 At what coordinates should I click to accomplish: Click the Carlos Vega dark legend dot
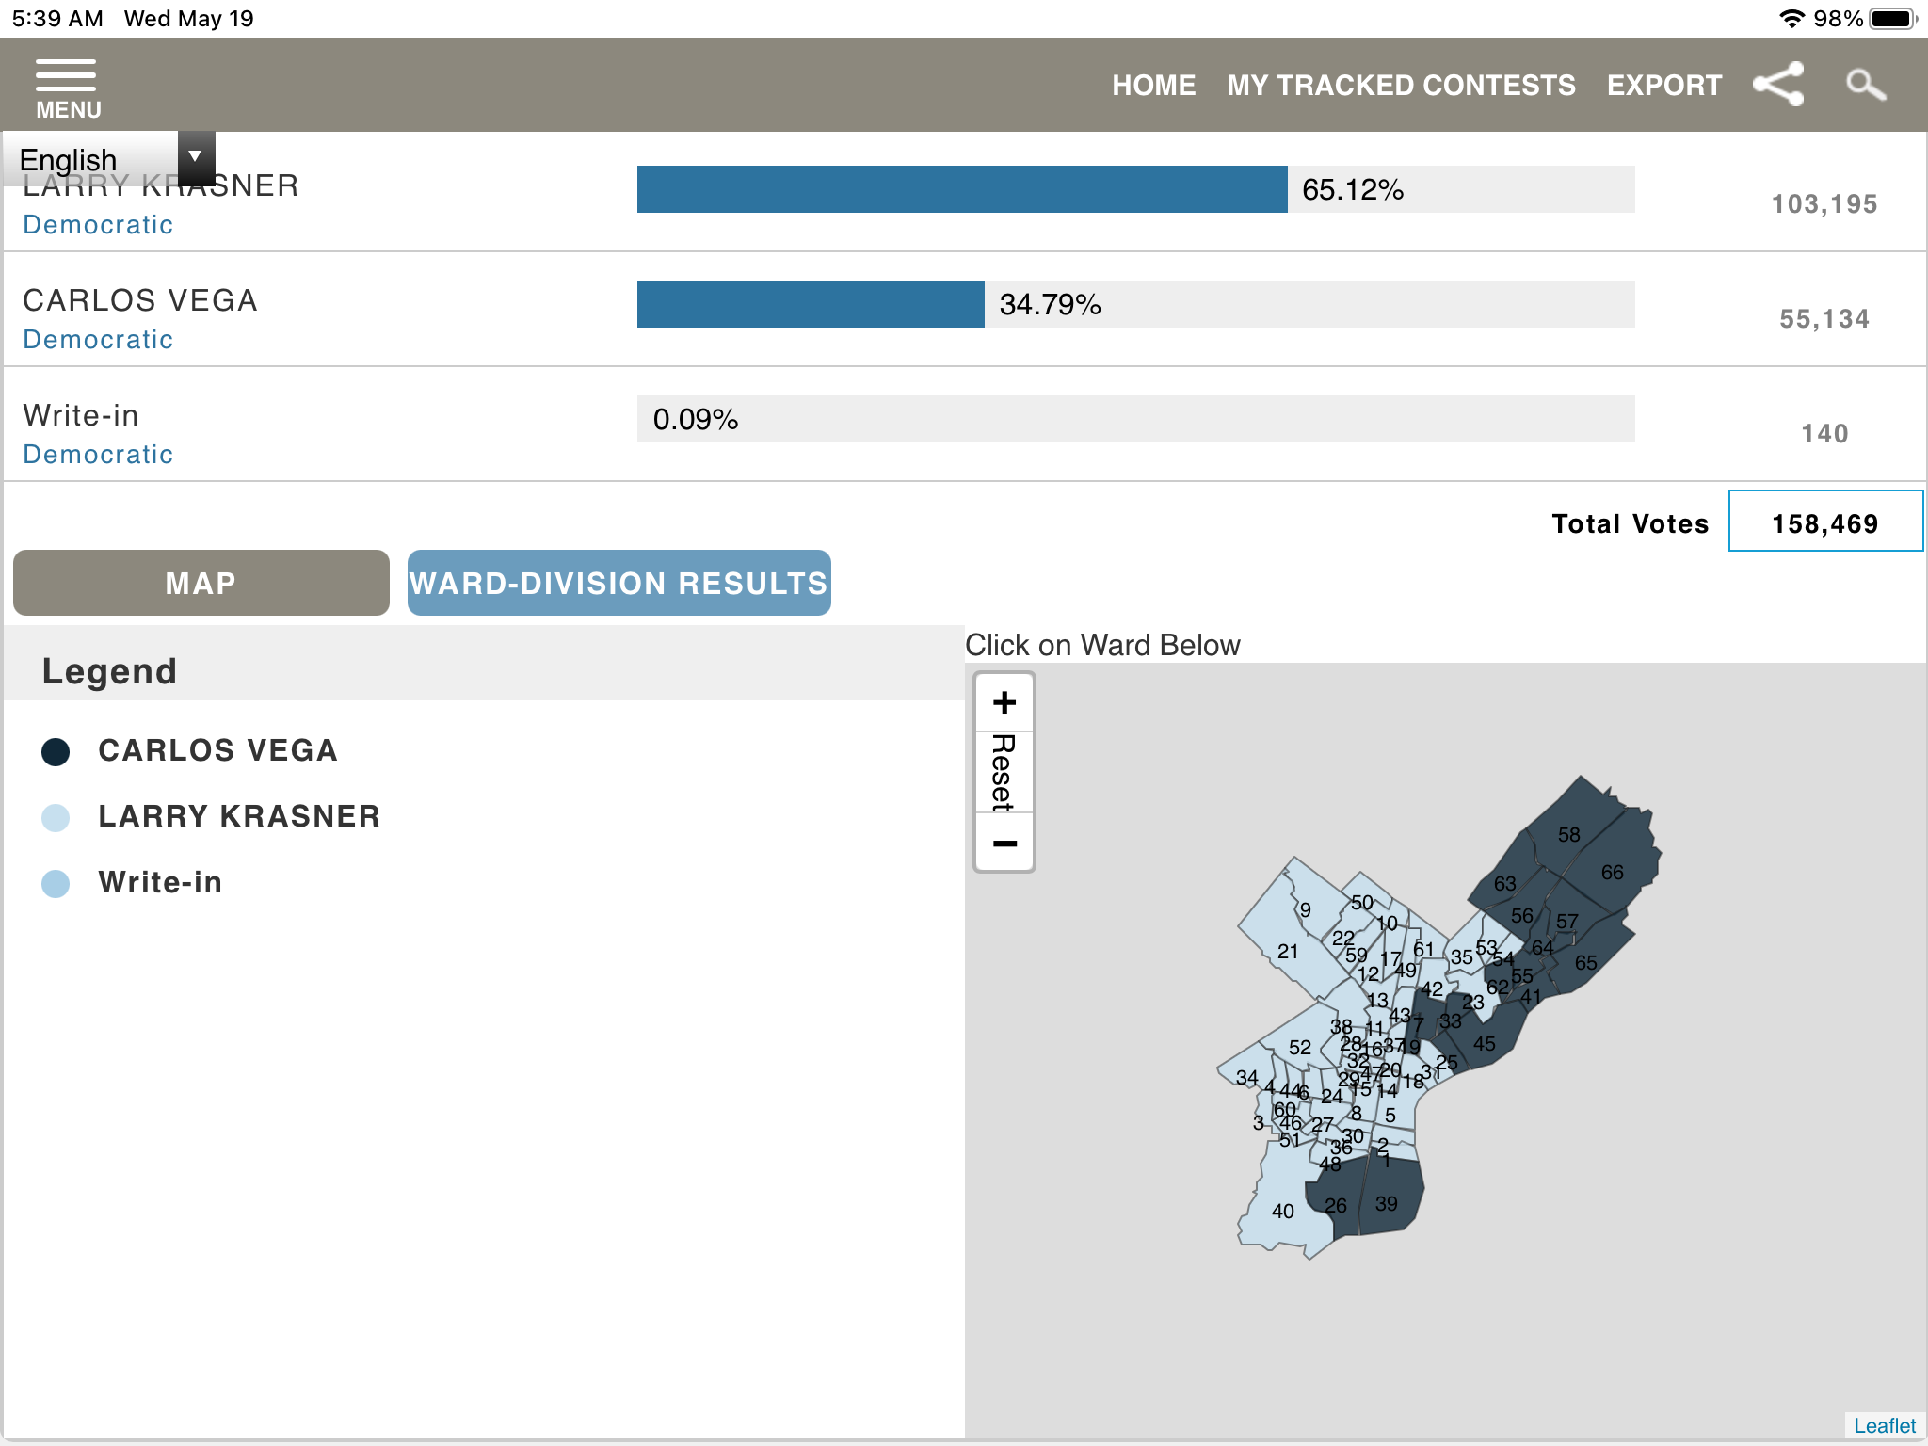(56, 751)
